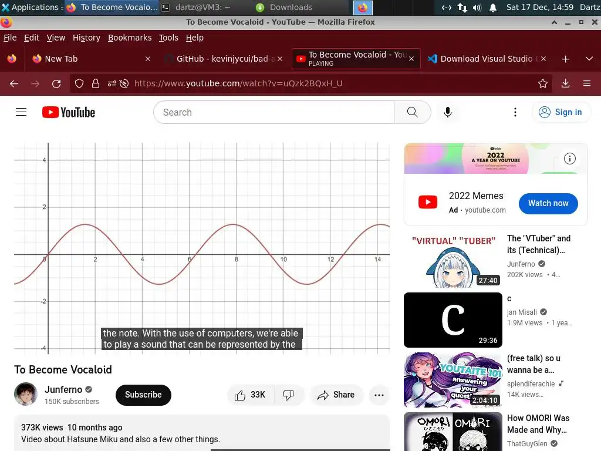601x451 pixels.
Task: Open the Firefox downloads arrow icon
Action: (x=565, y=83)
